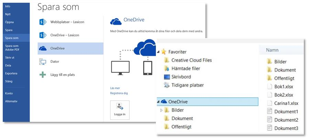Click the cloud icon of OneDrive location
The height and width of the screenshot is (139, 309).
point(43,48)
